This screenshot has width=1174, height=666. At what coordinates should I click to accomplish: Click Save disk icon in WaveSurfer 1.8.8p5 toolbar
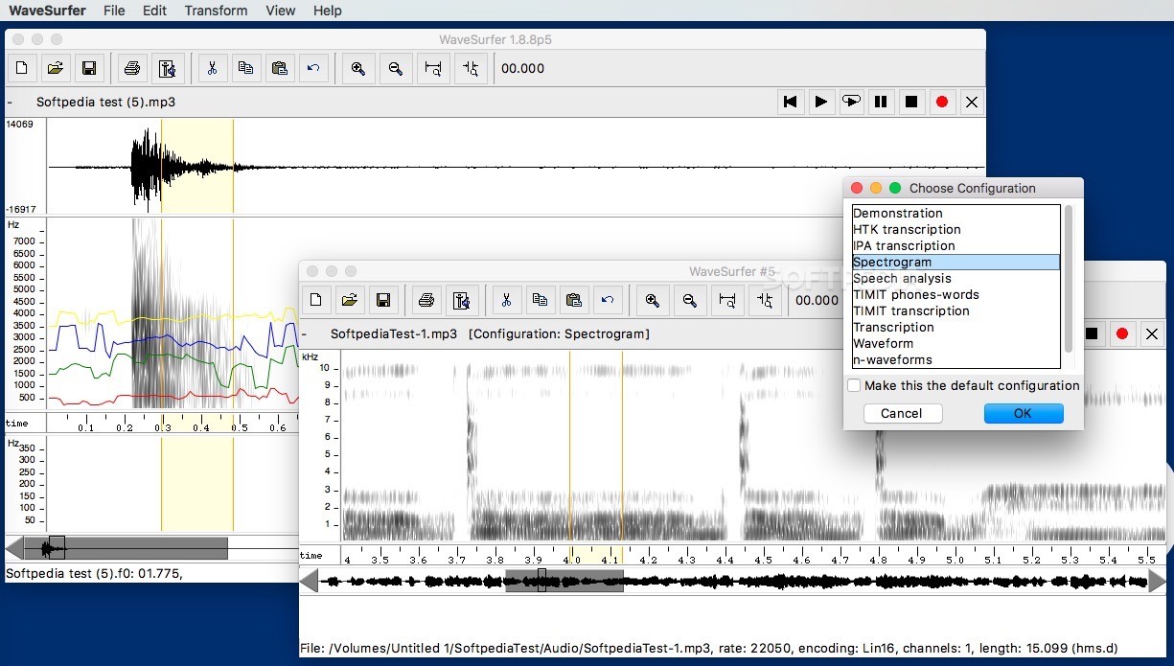(x=89, y=68)
